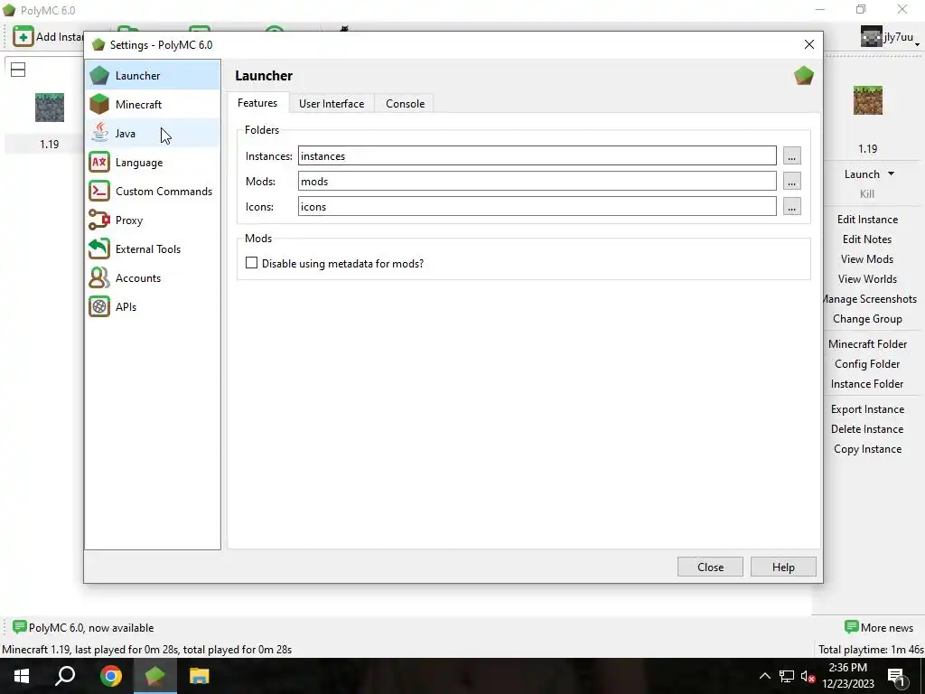Click View Mods in side panel

(x=867, y=259)
